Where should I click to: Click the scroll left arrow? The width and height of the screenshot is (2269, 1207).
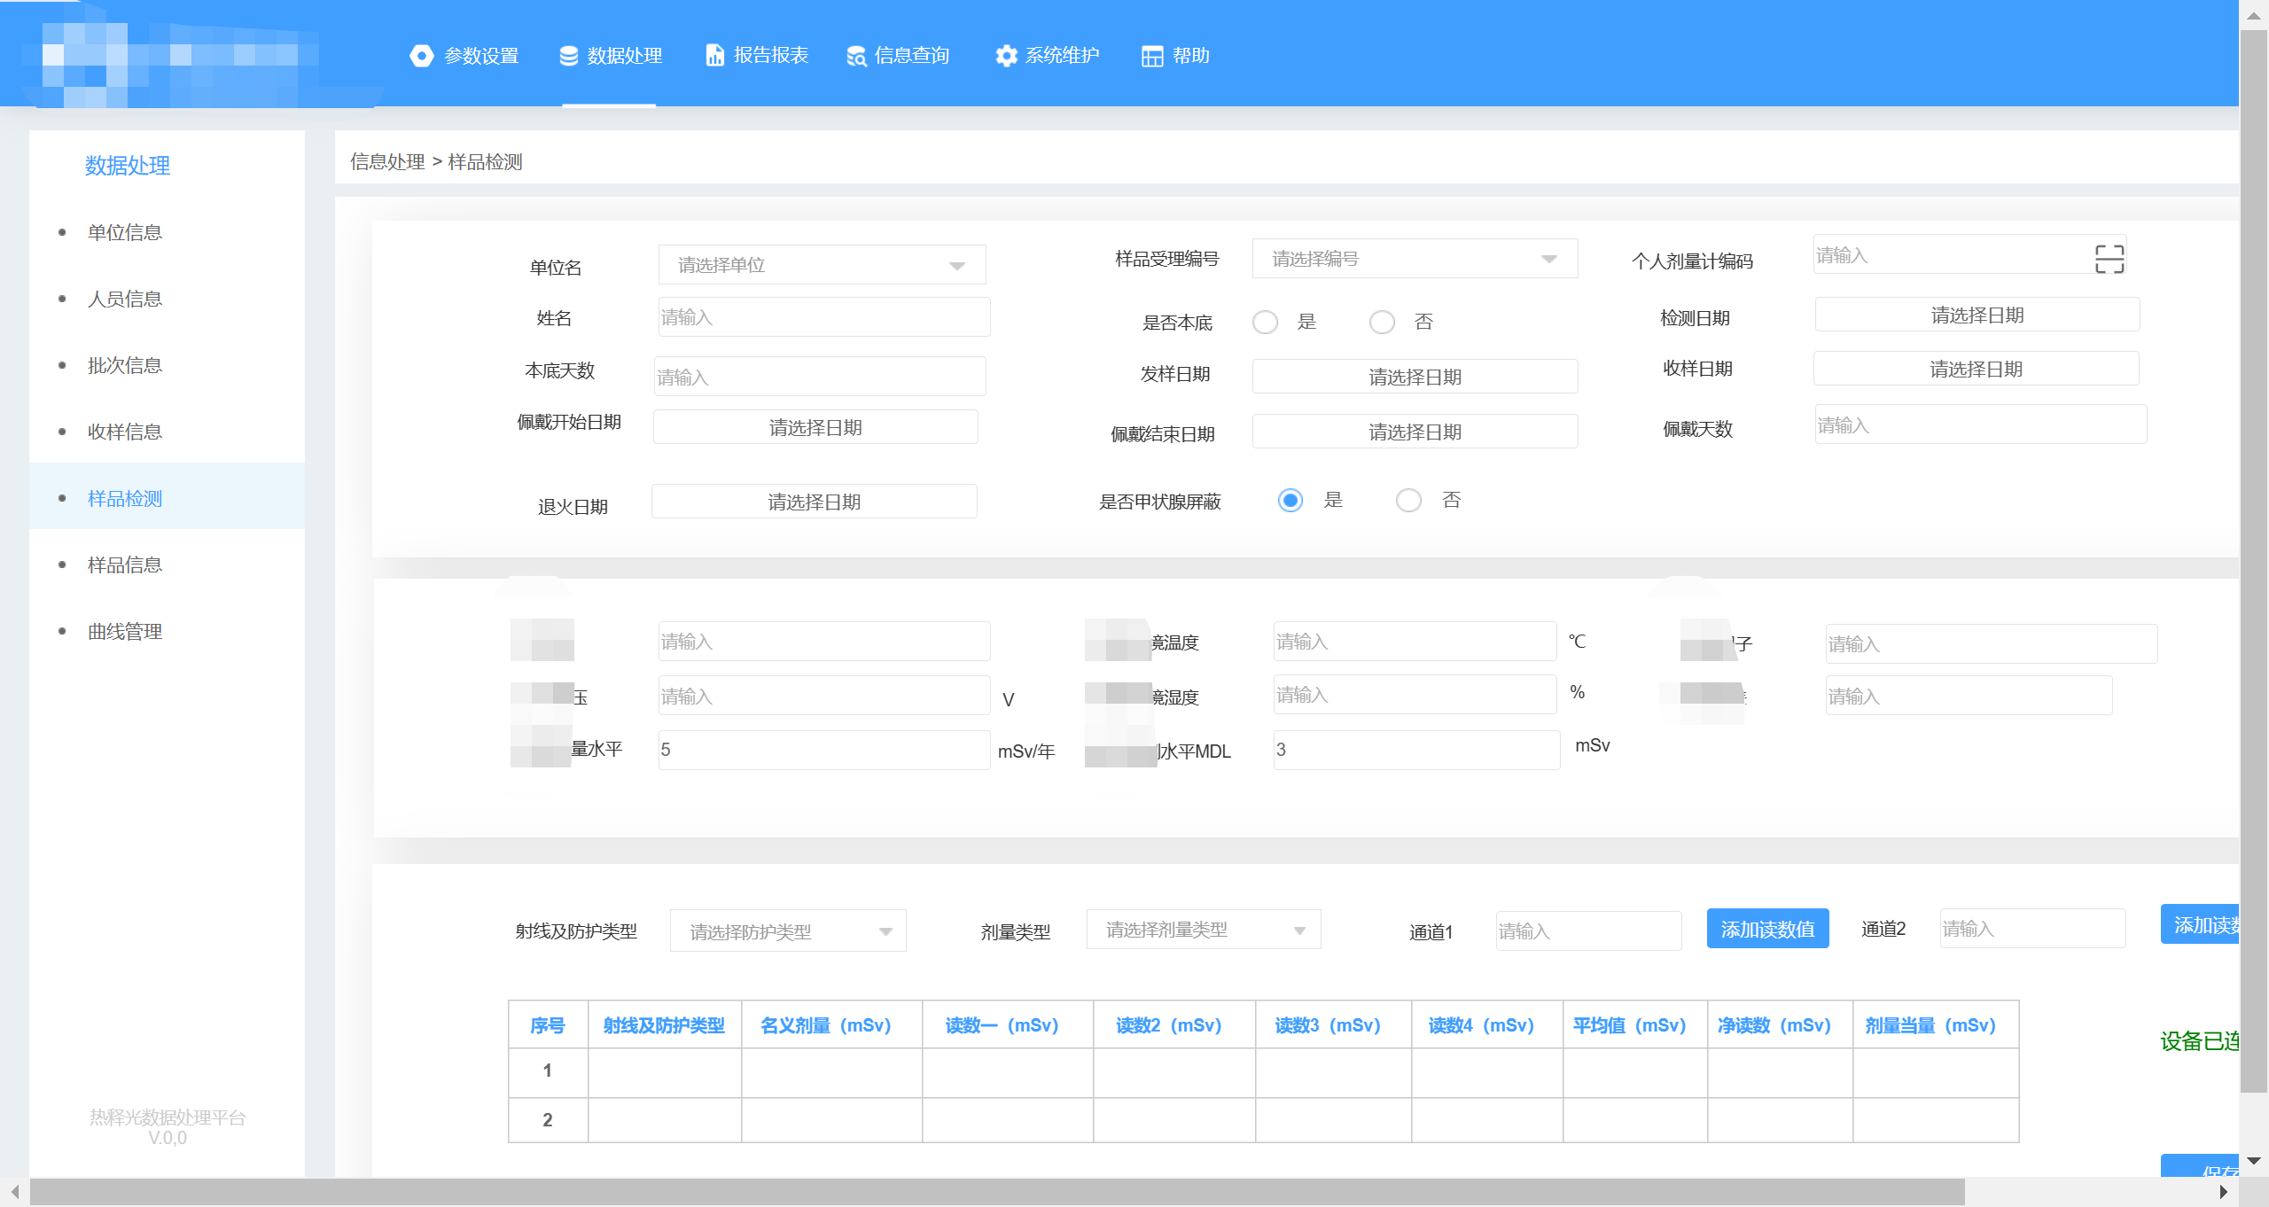tap(15, 1192)
